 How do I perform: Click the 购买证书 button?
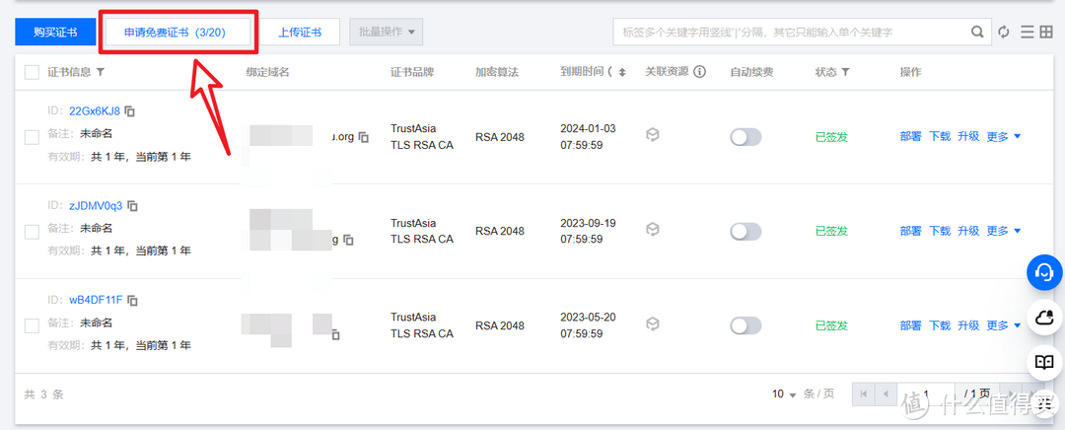coord(54,33)
